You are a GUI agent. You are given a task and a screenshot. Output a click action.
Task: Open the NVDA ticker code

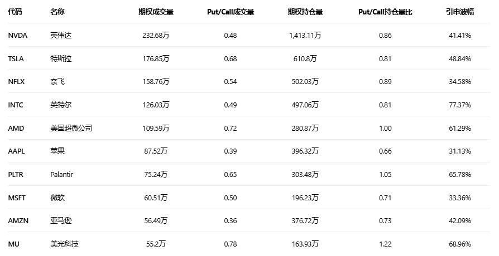click(17, 35)
